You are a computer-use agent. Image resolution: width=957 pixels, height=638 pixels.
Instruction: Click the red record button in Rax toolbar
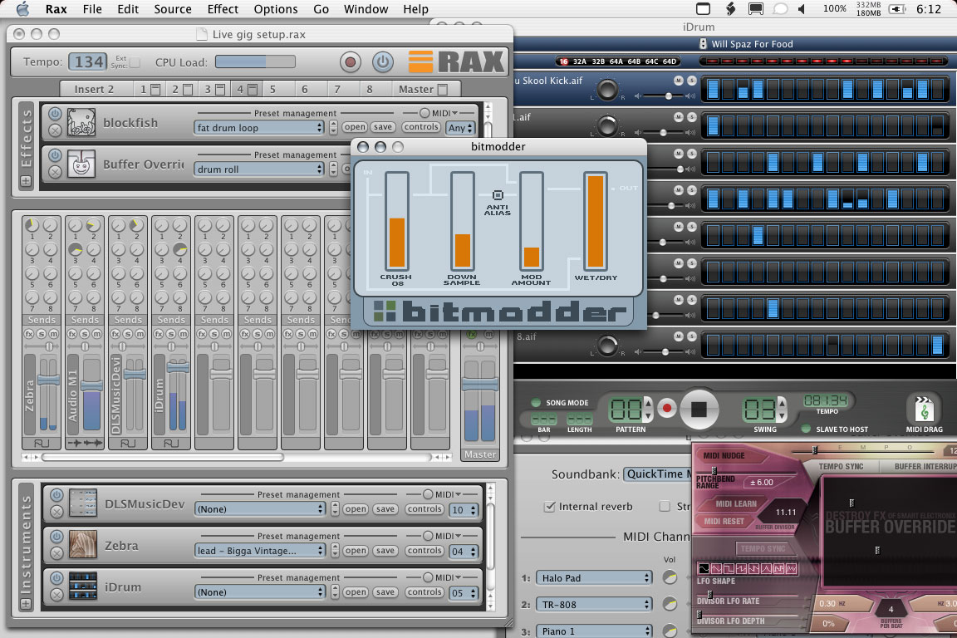tap(351, 61)
